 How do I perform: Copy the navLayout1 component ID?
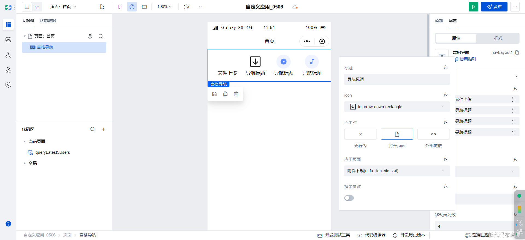click(517, 53)
